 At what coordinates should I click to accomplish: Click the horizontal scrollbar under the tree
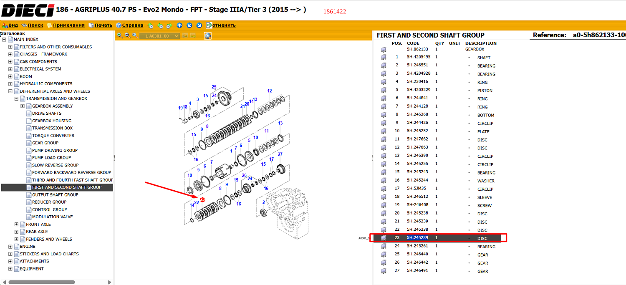(x=42, y=282)
